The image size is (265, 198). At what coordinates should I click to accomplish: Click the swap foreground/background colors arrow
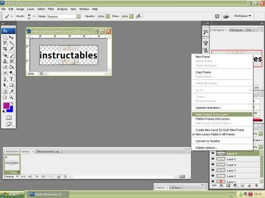click(12, 103)
